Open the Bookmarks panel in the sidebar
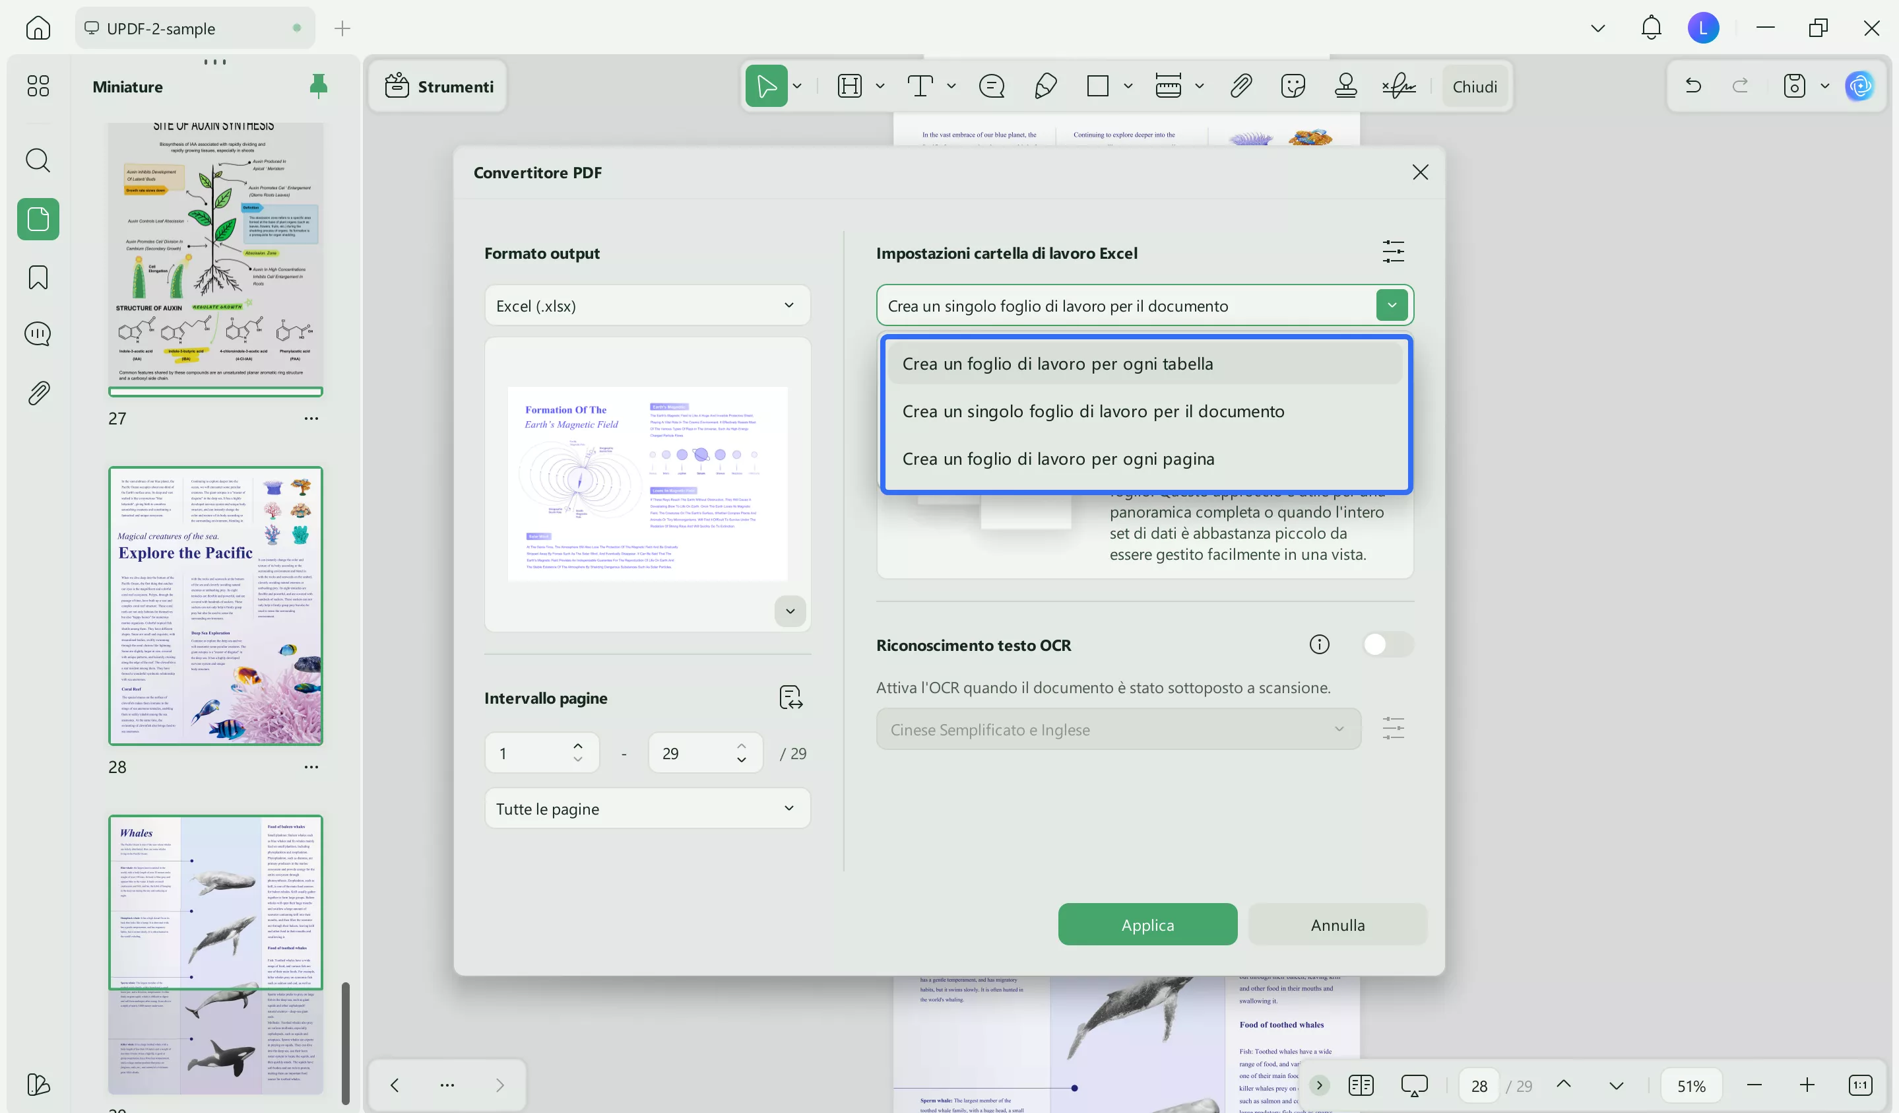 pyautogui.click(x=37, y=277)
